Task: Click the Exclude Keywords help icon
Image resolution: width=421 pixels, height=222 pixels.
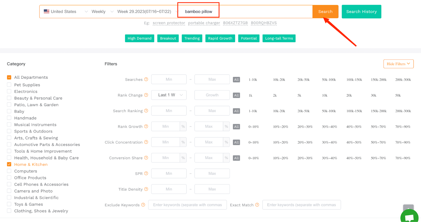Action: pos(143,205)
